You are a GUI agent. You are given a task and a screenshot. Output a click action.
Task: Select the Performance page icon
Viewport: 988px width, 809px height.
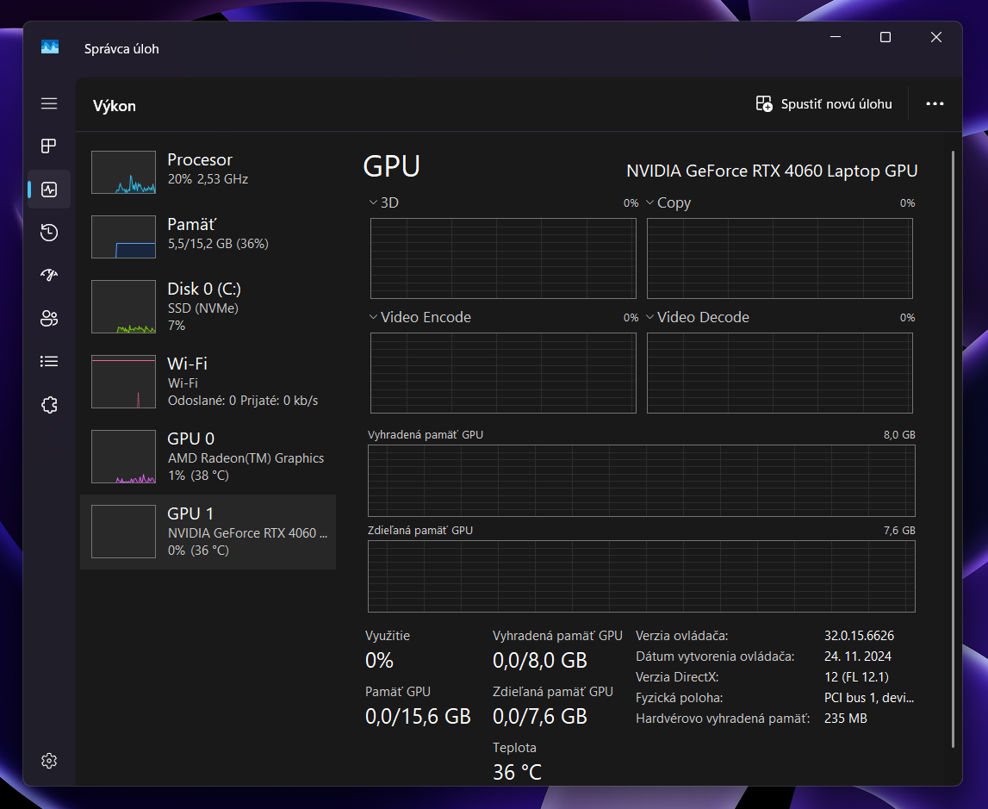click(49, 190)
